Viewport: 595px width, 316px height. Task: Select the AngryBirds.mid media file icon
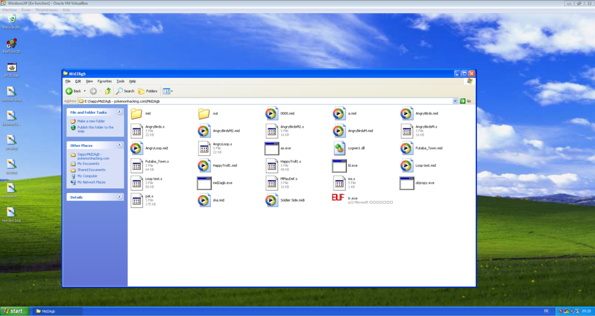click(x=407, y=113)
